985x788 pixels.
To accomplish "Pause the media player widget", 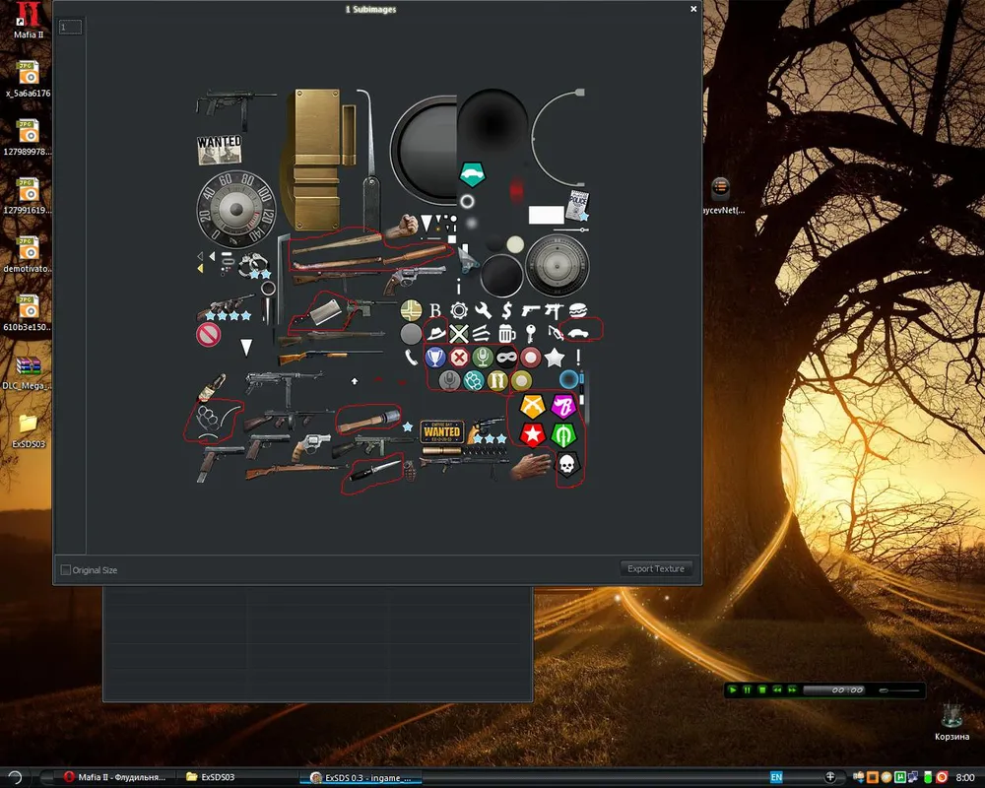I will [x=747, y=690].
